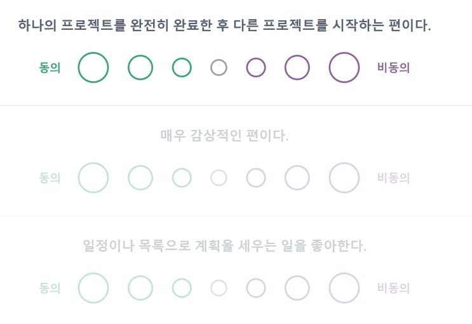Select strongest disagree circle for 감상적인 question
Viewport: 472px width, 324px height.
coord(344,178)
